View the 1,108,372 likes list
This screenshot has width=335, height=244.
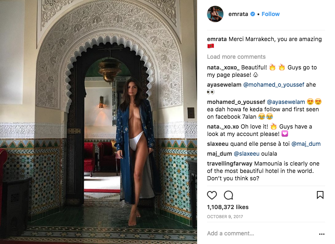tap(228, 207)
